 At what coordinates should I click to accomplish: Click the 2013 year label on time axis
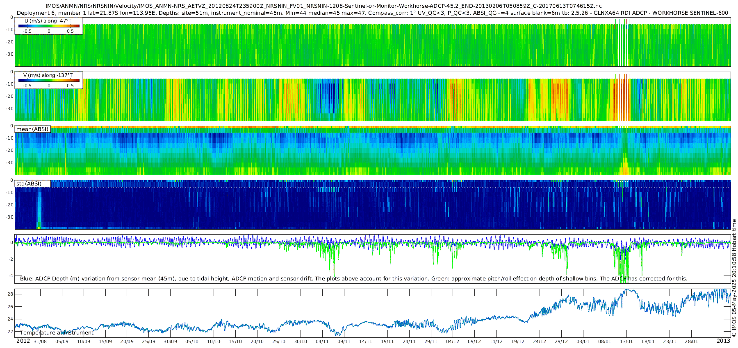coord(723,341)
